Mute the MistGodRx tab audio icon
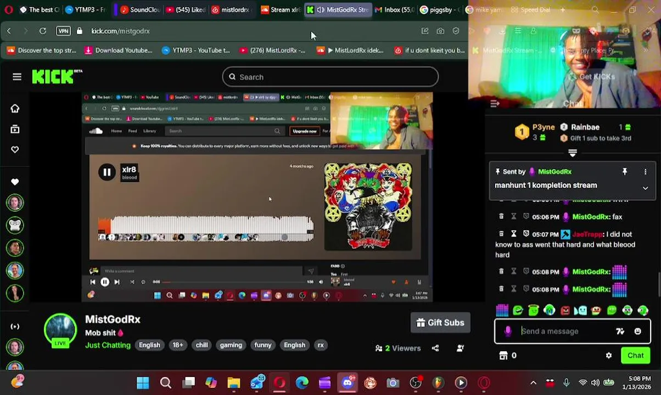Screen dimensions: 661x395 click(x=320, y=10)
